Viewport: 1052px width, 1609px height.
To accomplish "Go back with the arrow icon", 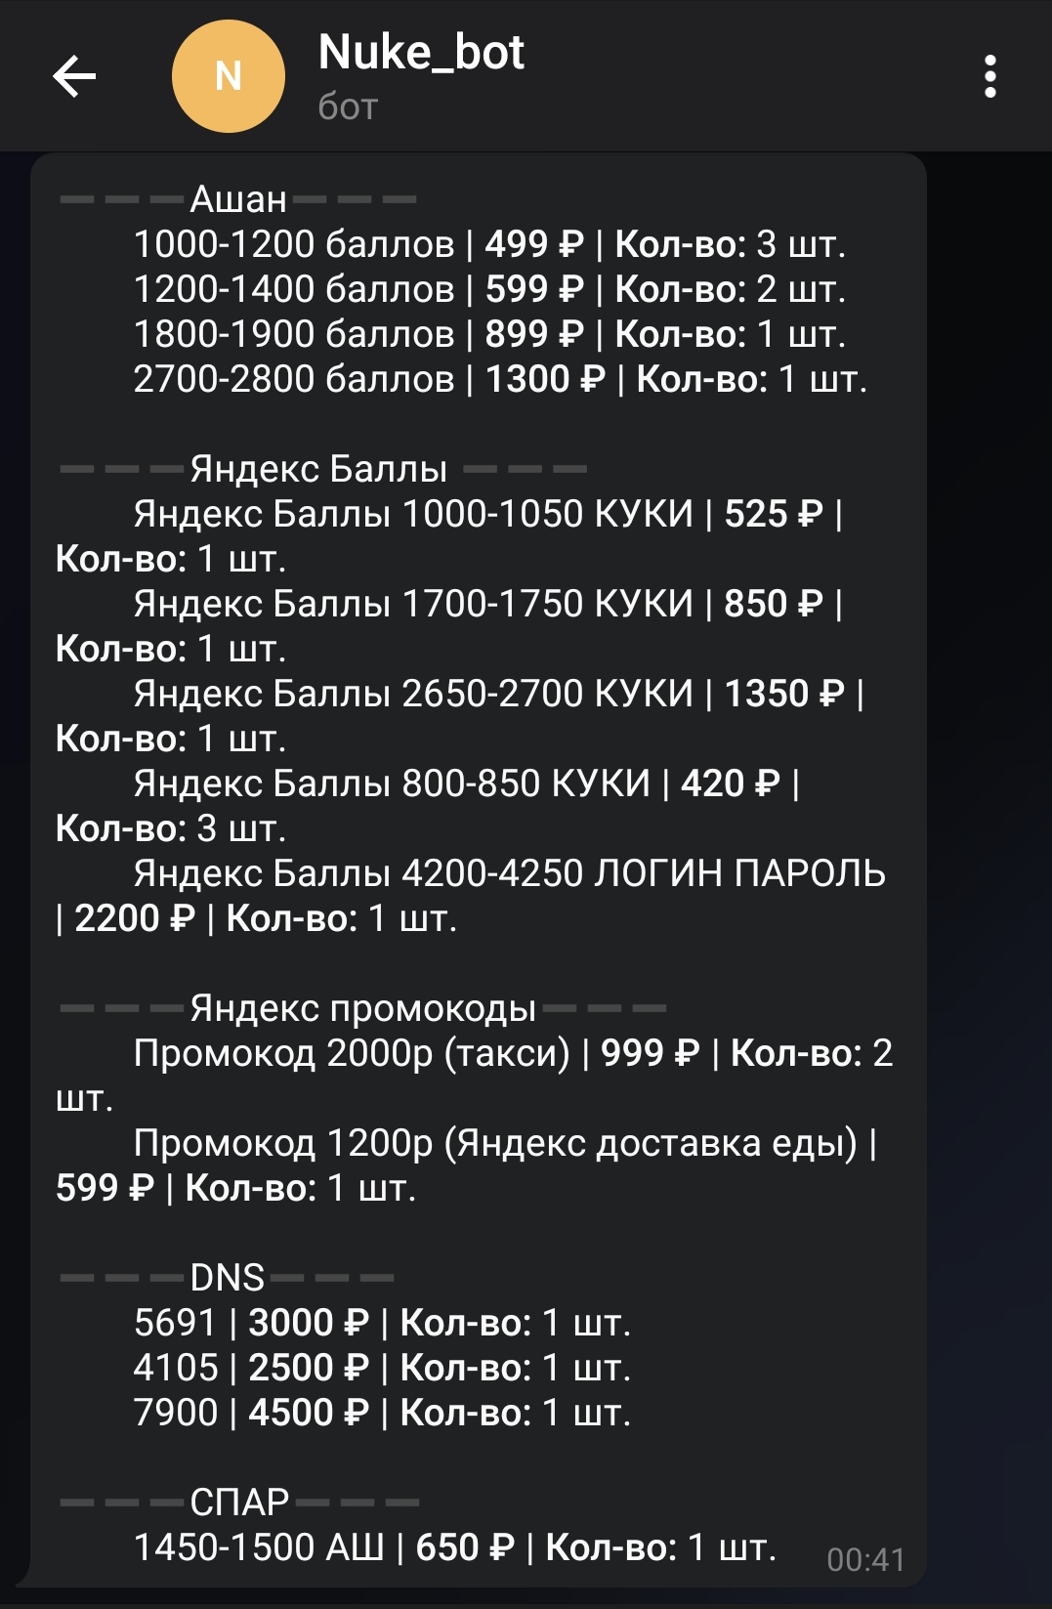I will click(74, 76).
